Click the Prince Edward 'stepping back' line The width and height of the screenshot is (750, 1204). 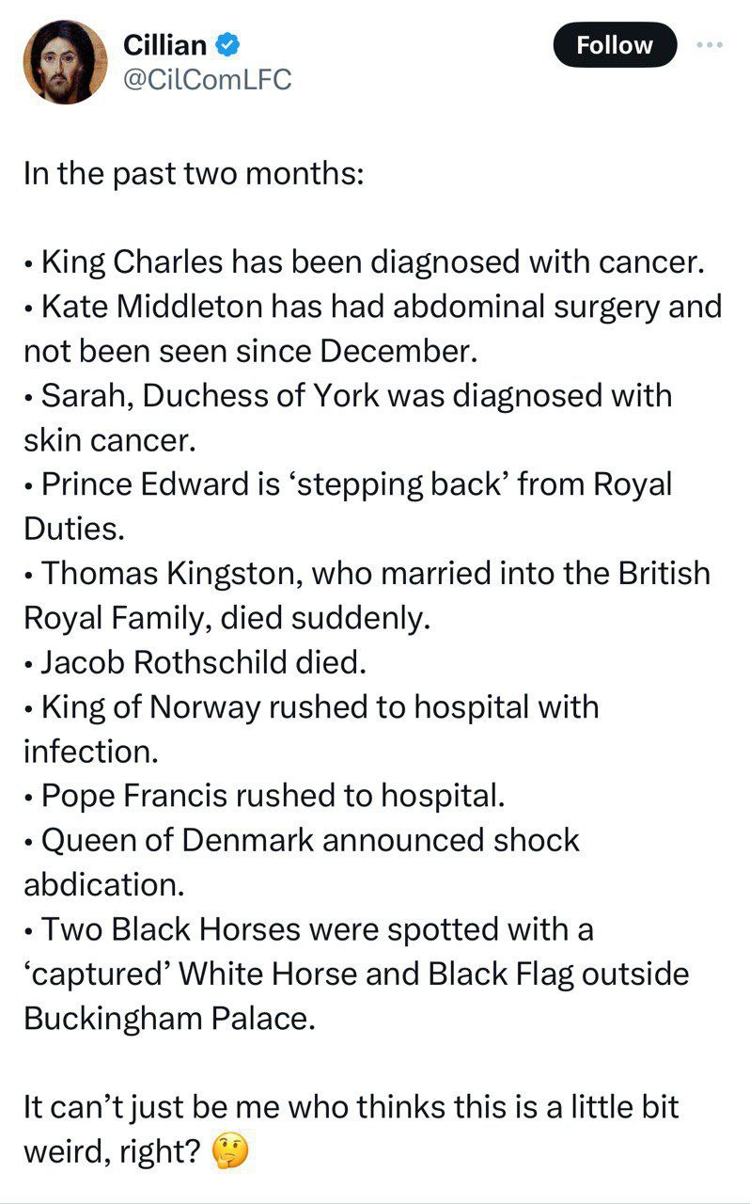tap(348, 506)
